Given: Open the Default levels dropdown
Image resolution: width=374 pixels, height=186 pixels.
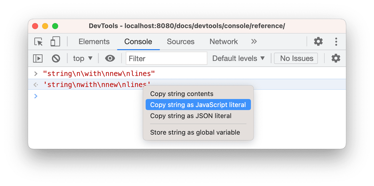Looking at the screenshot, I should (x=238, y=58).
